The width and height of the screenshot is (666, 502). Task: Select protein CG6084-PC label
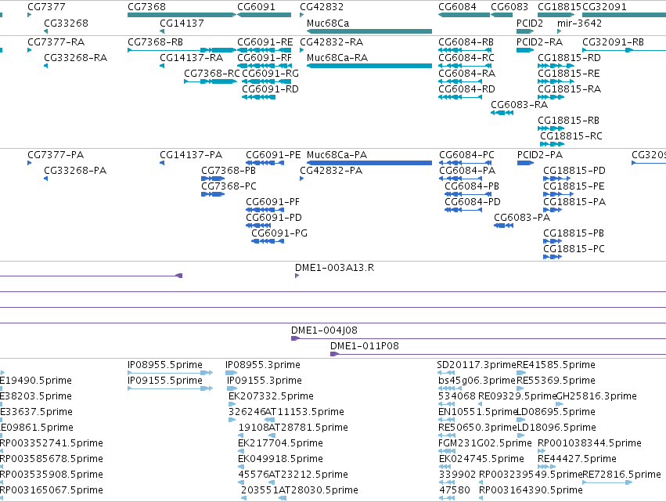(466, 155)
